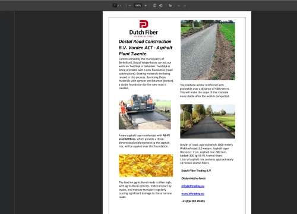This screenshot has width=297, height=214.
Task: Click the redo icon in toolbar
Action: point(185,5)
